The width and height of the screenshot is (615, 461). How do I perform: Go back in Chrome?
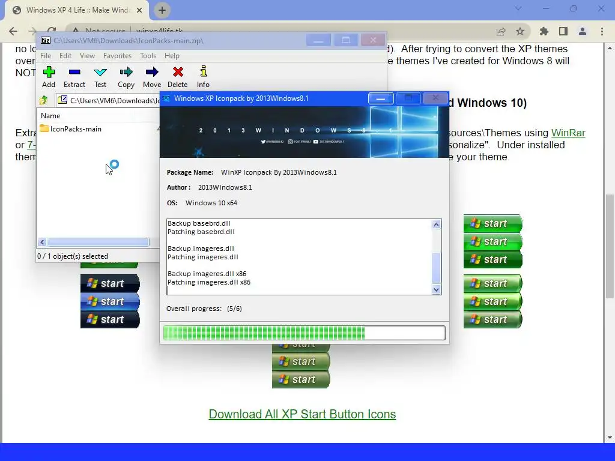pos(13,31)
